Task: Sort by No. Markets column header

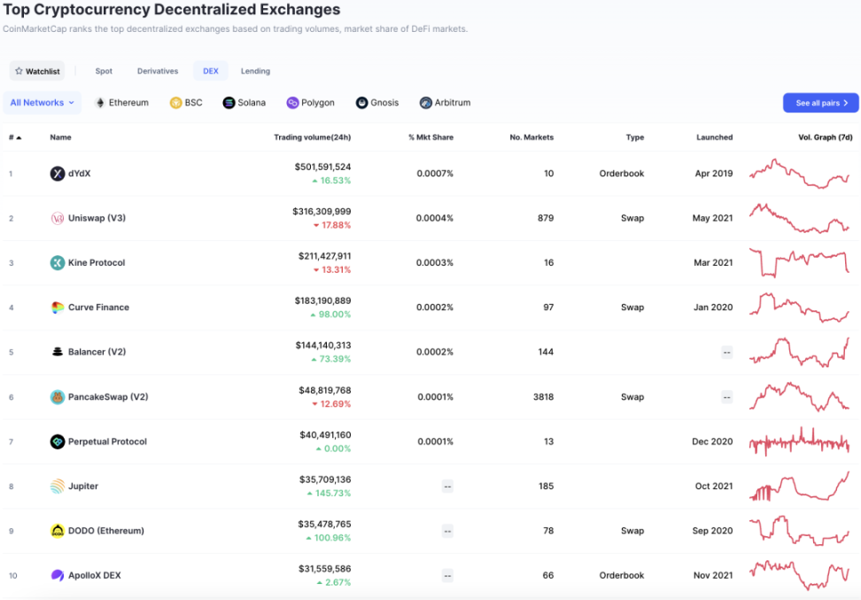Action: (531, 137)
